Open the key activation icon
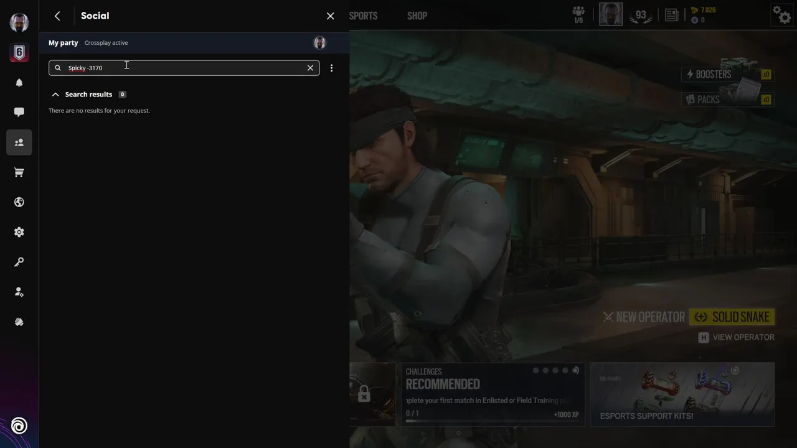 19,262
